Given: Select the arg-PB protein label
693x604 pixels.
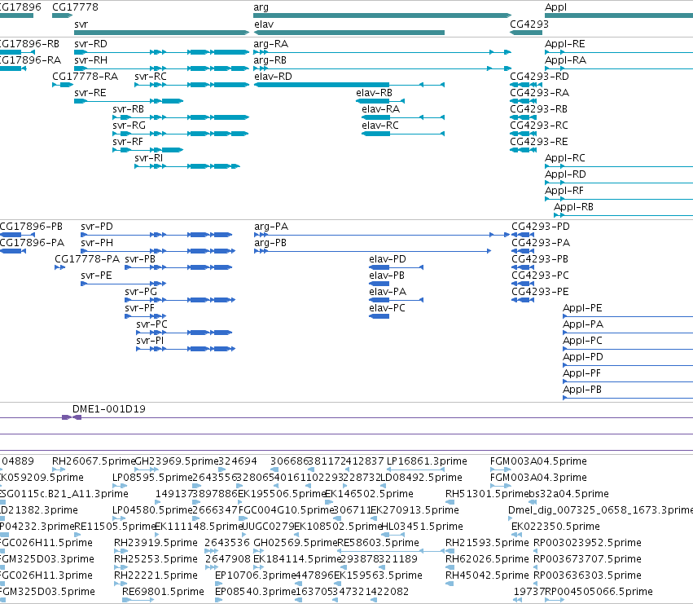Looking at the screenshot, I should tap(270, 243).
